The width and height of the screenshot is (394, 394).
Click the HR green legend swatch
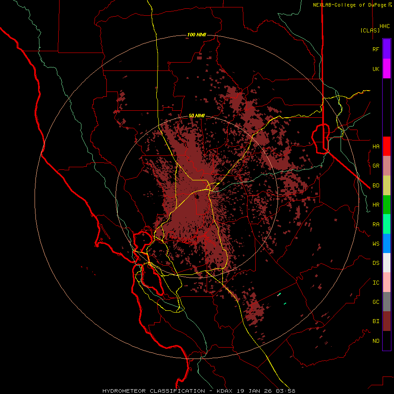[x=387, y=204]
